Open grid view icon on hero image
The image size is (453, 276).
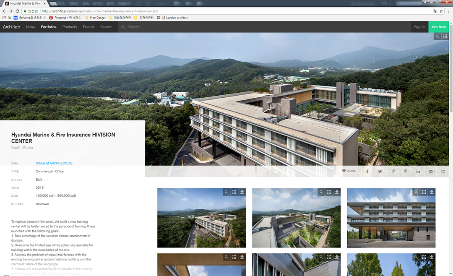[445, 36]
